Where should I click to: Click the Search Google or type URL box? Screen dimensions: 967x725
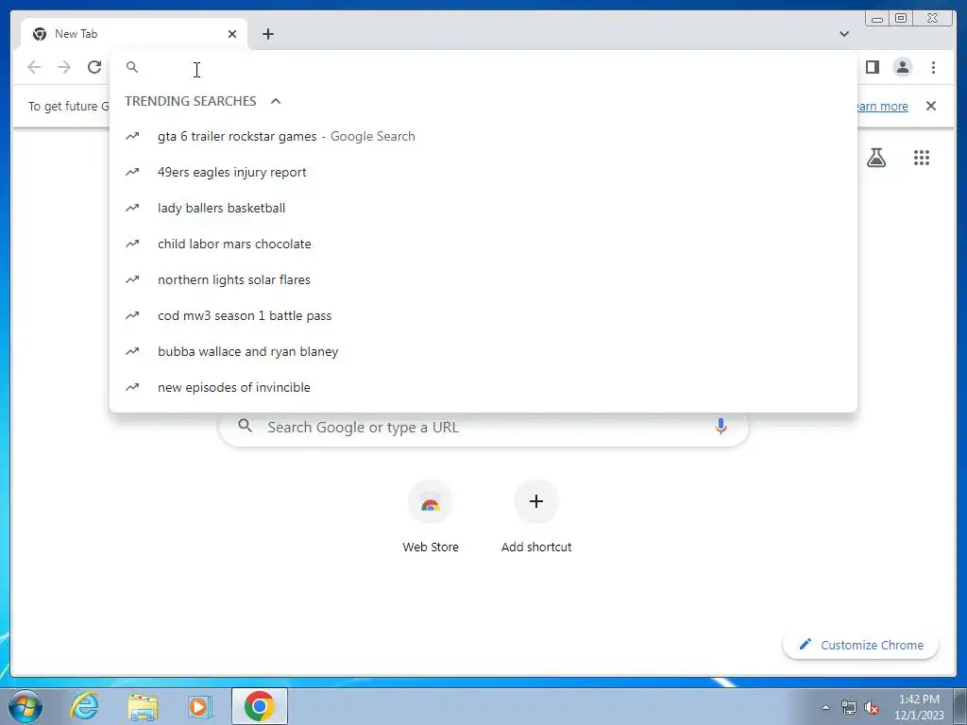coord(484,427)
